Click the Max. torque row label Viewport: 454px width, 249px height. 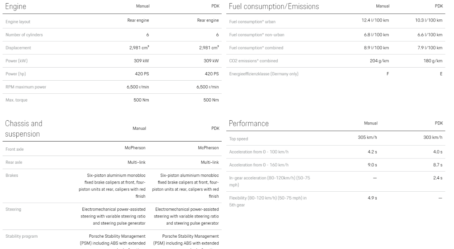click(x=16, y=100)
